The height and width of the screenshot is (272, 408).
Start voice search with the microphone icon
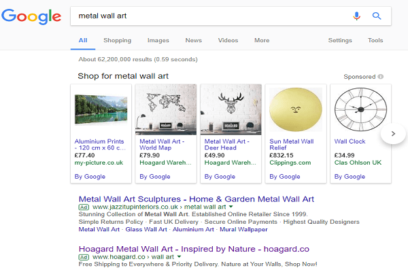356,16
